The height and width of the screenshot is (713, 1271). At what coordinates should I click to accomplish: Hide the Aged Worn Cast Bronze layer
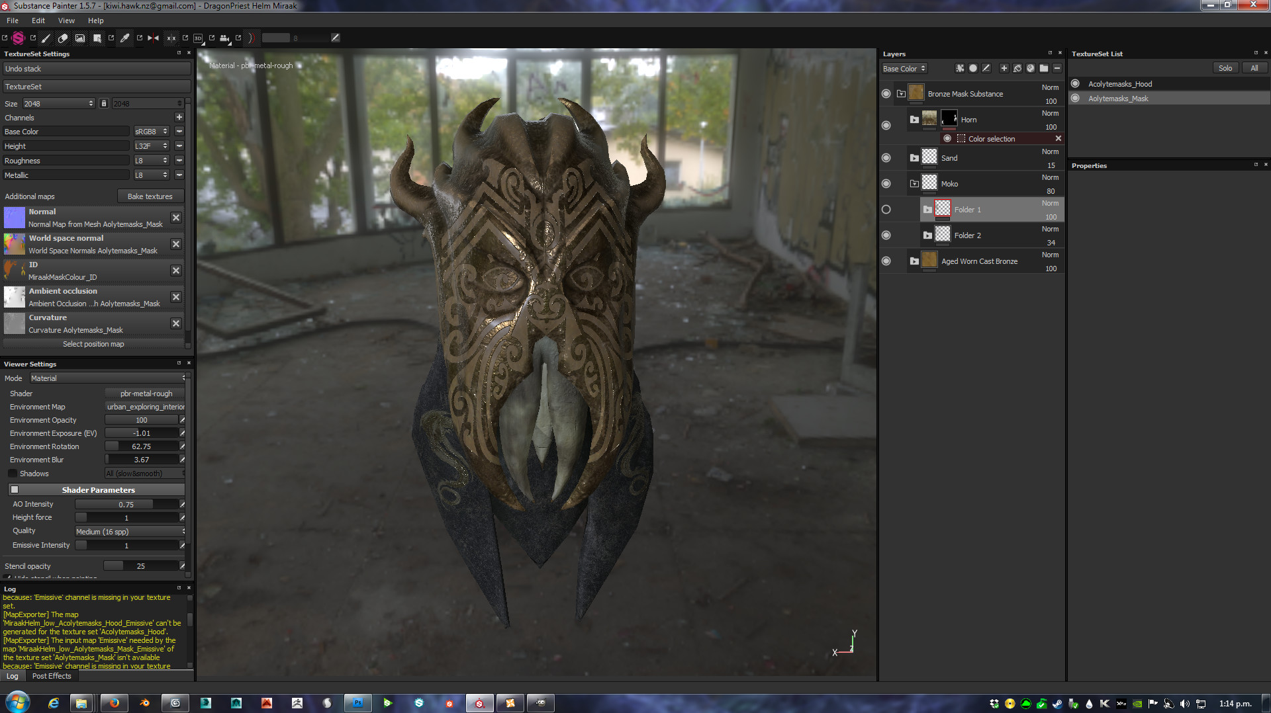(x=886, y=261)
